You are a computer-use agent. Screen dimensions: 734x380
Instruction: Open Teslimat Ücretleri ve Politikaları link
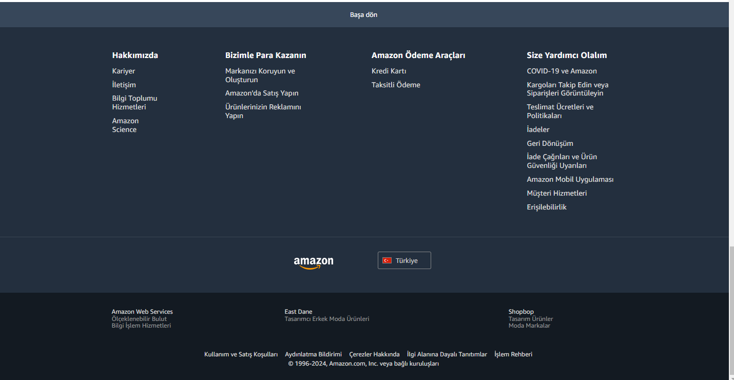[x=560, y=111]
